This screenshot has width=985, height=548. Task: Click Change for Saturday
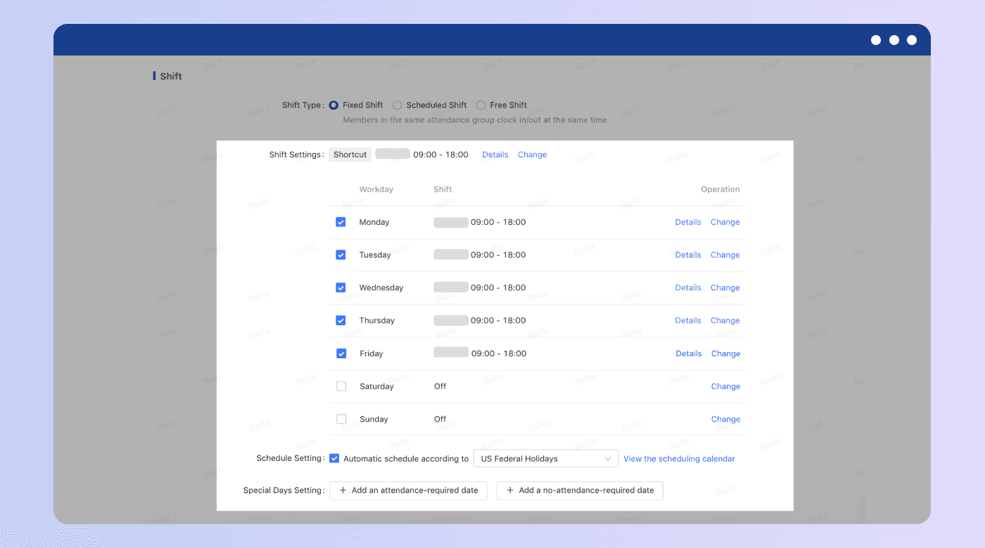tap(725, 386)
